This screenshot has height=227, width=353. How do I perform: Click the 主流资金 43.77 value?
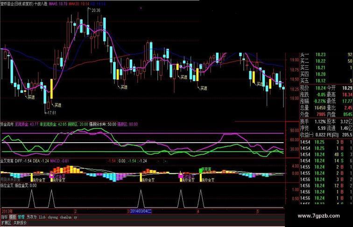point(27,124)
